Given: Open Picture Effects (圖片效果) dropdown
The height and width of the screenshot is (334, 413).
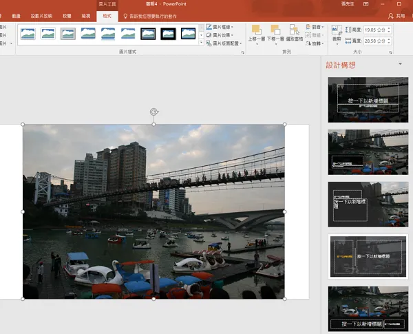Looking at the screenshot, I should 220,35.
